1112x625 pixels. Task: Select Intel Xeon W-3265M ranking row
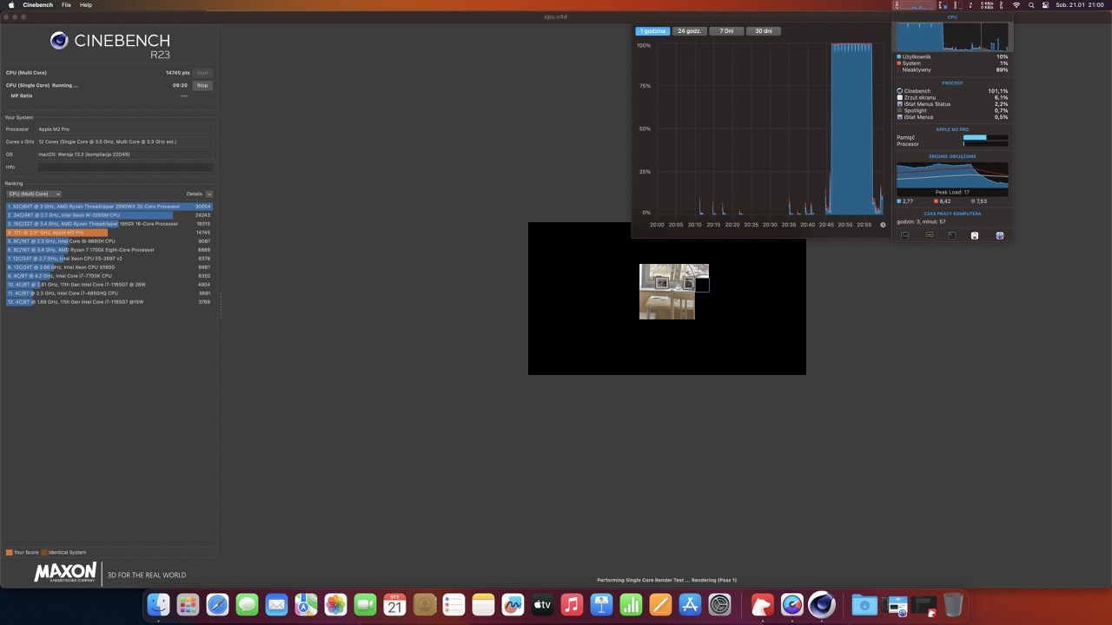[x=109, y=215]
